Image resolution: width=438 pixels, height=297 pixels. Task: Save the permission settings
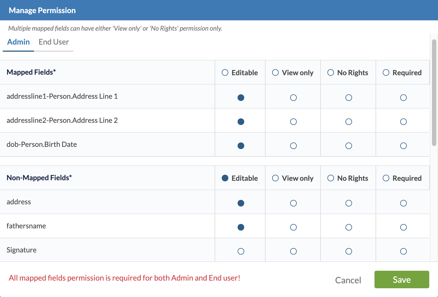[402, 279]
